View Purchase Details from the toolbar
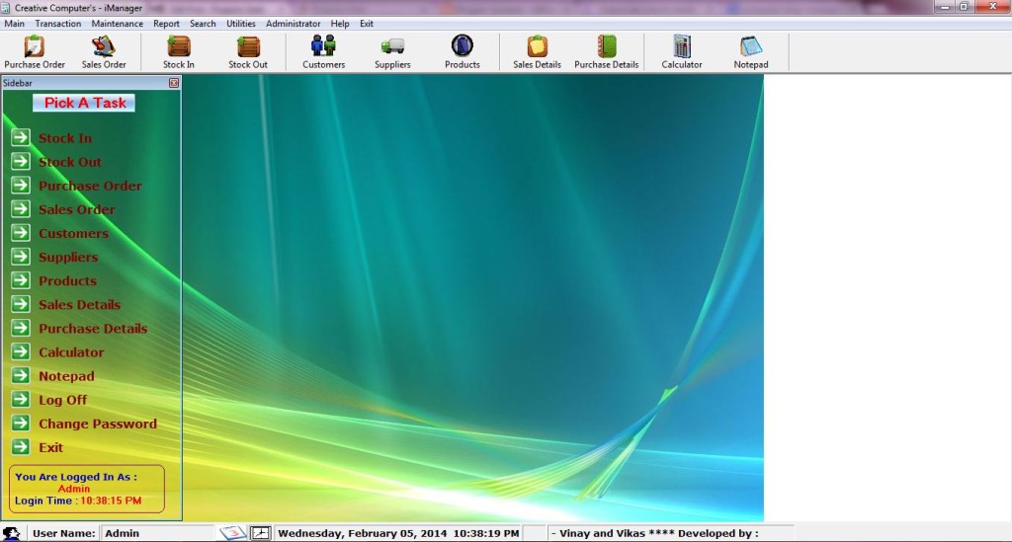The image size is (1012, 542). (x=606, y=51)
